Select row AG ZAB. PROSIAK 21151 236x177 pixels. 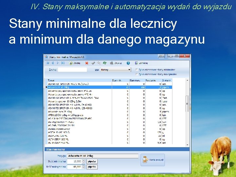[110, 126]
